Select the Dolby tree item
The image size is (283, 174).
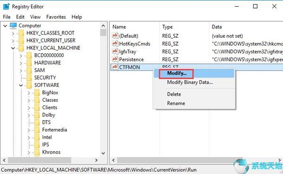point(49,115)
